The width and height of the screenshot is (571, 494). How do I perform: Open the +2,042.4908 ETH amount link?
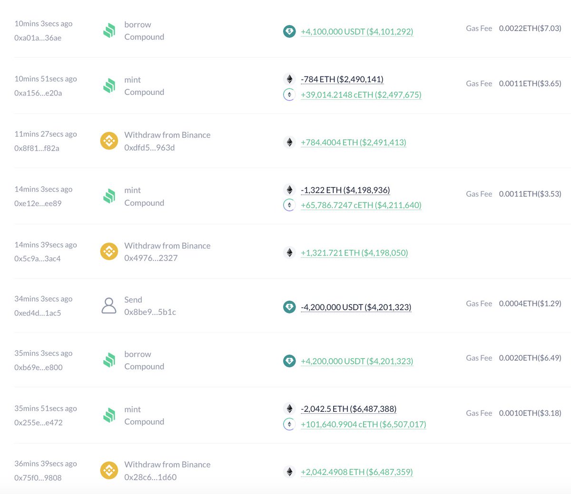pos(357,472)
